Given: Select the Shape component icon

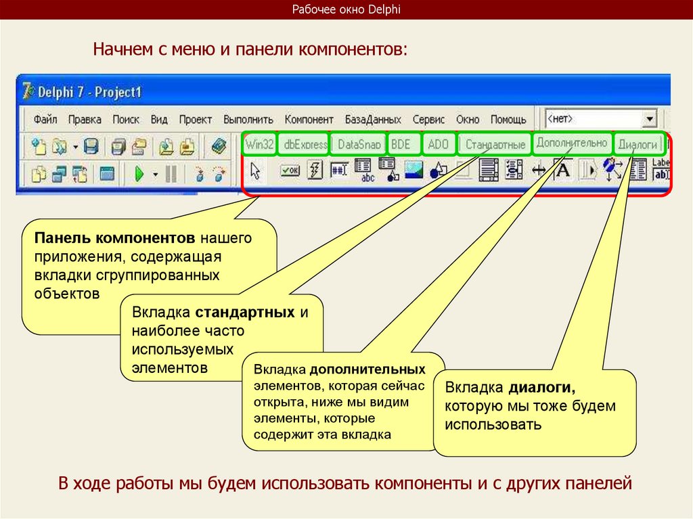Looking at the screenshot, I should [439, 171].
